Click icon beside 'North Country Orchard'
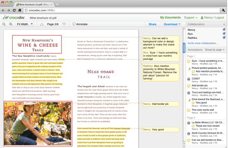 coord(189,133)
